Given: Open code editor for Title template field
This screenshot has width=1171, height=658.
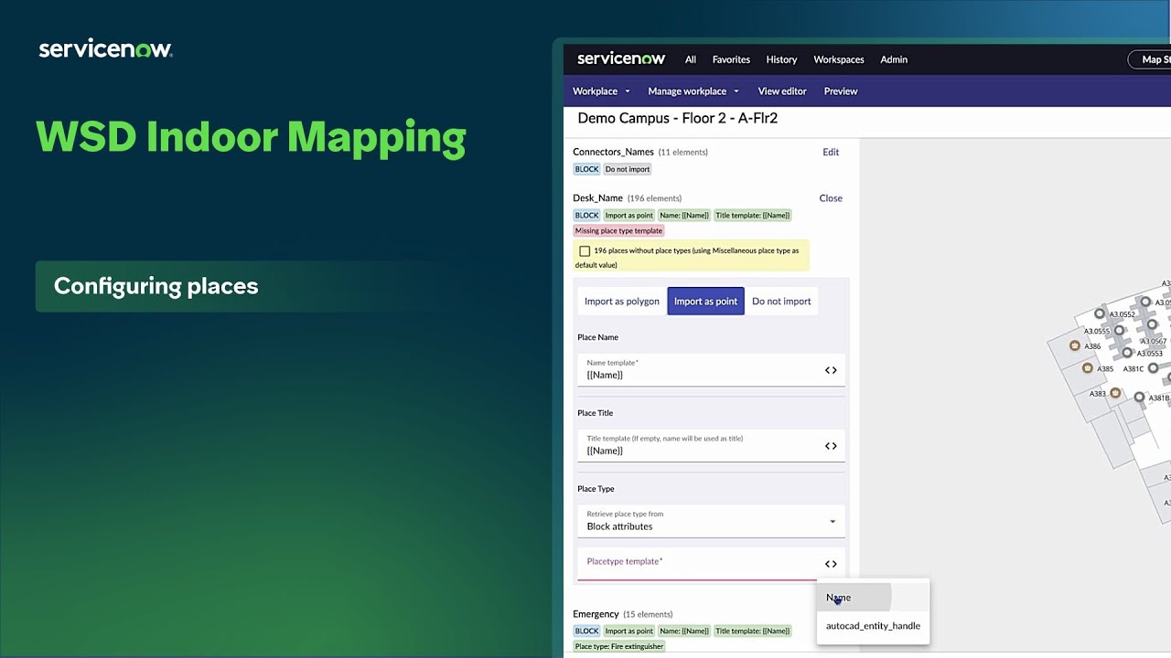Looking at the screenshot, I should [x=831, y=445].
